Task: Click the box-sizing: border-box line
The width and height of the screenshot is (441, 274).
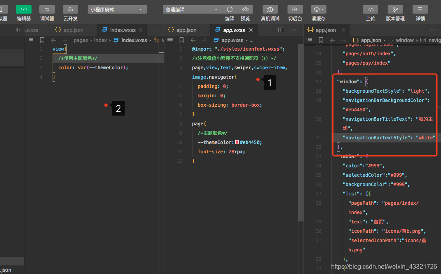Action: click(230, 105)
